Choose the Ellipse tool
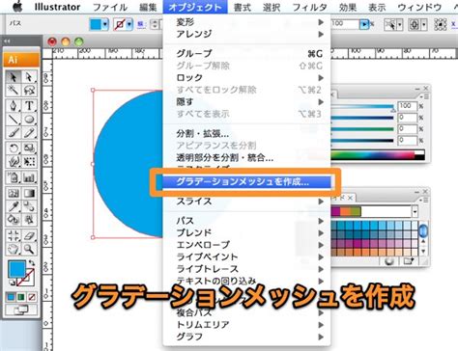The image size is (458, 351). coord(29,119)
